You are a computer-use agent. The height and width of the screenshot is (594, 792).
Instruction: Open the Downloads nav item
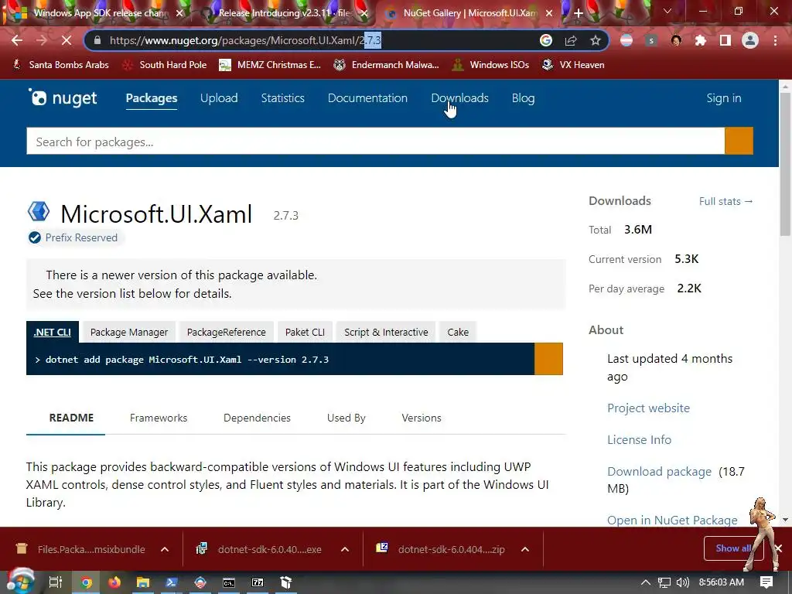(x=459, y=98)
